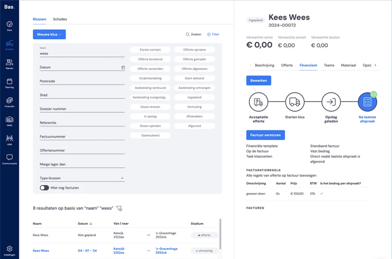The height and width of the screenshot is (259, 392).
Task: Open the Teams tab
Action: pos(329,65)
